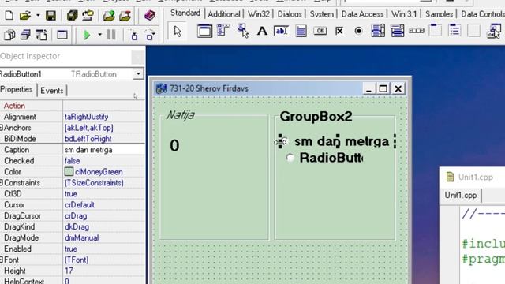Viewport: 505px width, 284px height.
Task: Open the RadioButton1 object selector dropdown
Action: (138, 74)
